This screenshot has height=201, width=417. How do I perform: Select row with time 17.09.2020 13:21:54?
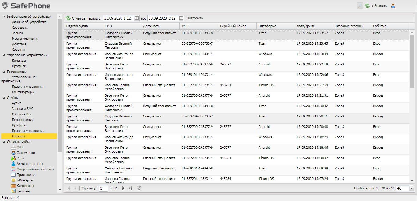(237, 87)
